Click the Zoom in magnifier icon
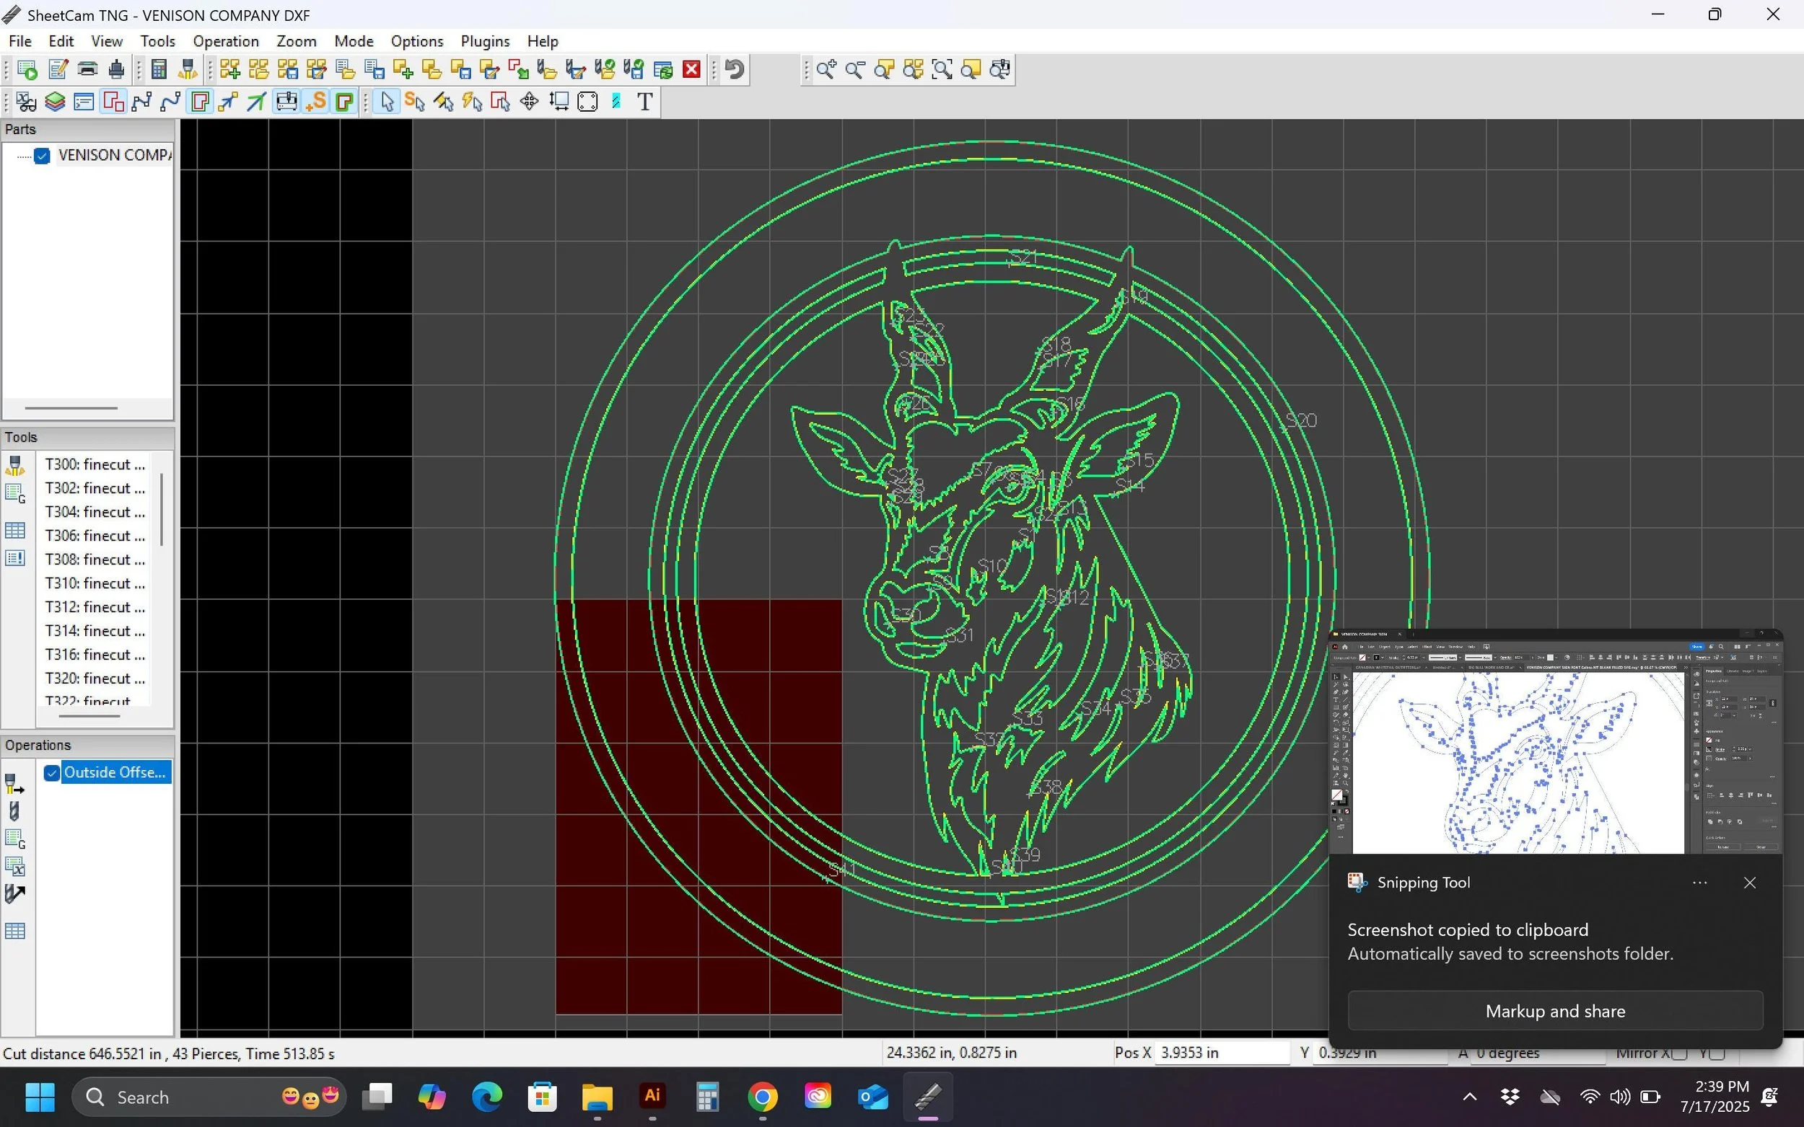This screenshot has width=1804, height=1127. coord(826,69)
